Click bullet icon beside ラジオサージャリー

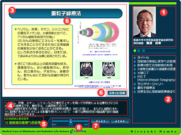point(135,84)
